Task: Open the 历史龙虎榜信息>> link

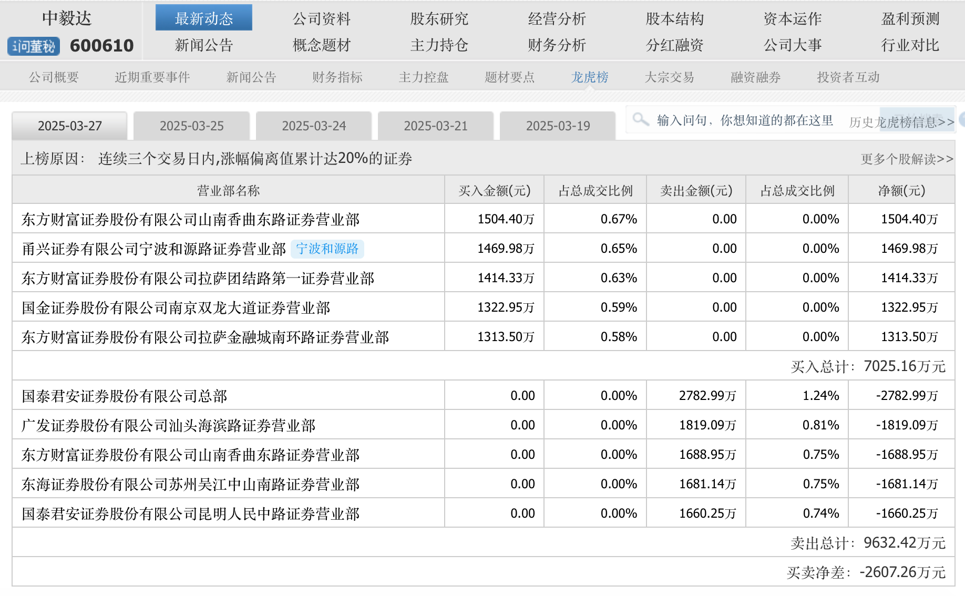Action: [901, 122]
